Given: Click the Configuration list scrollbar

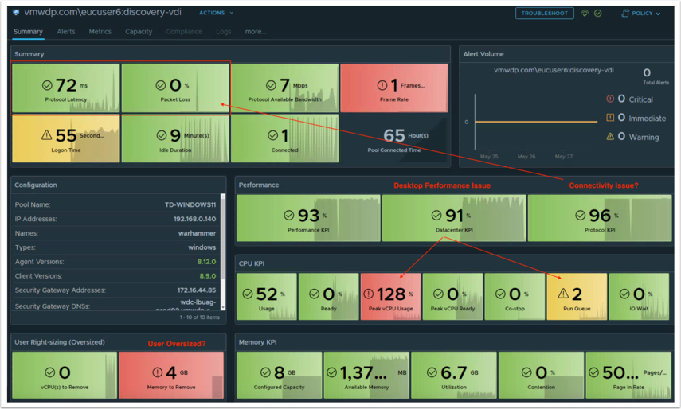Looking at the screenshot, I should 223,239.
